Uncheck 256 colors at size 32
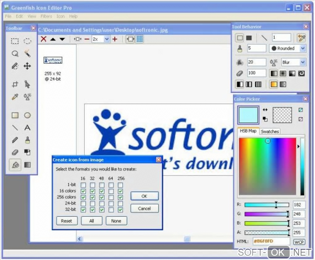 click(x=92, y=197)
